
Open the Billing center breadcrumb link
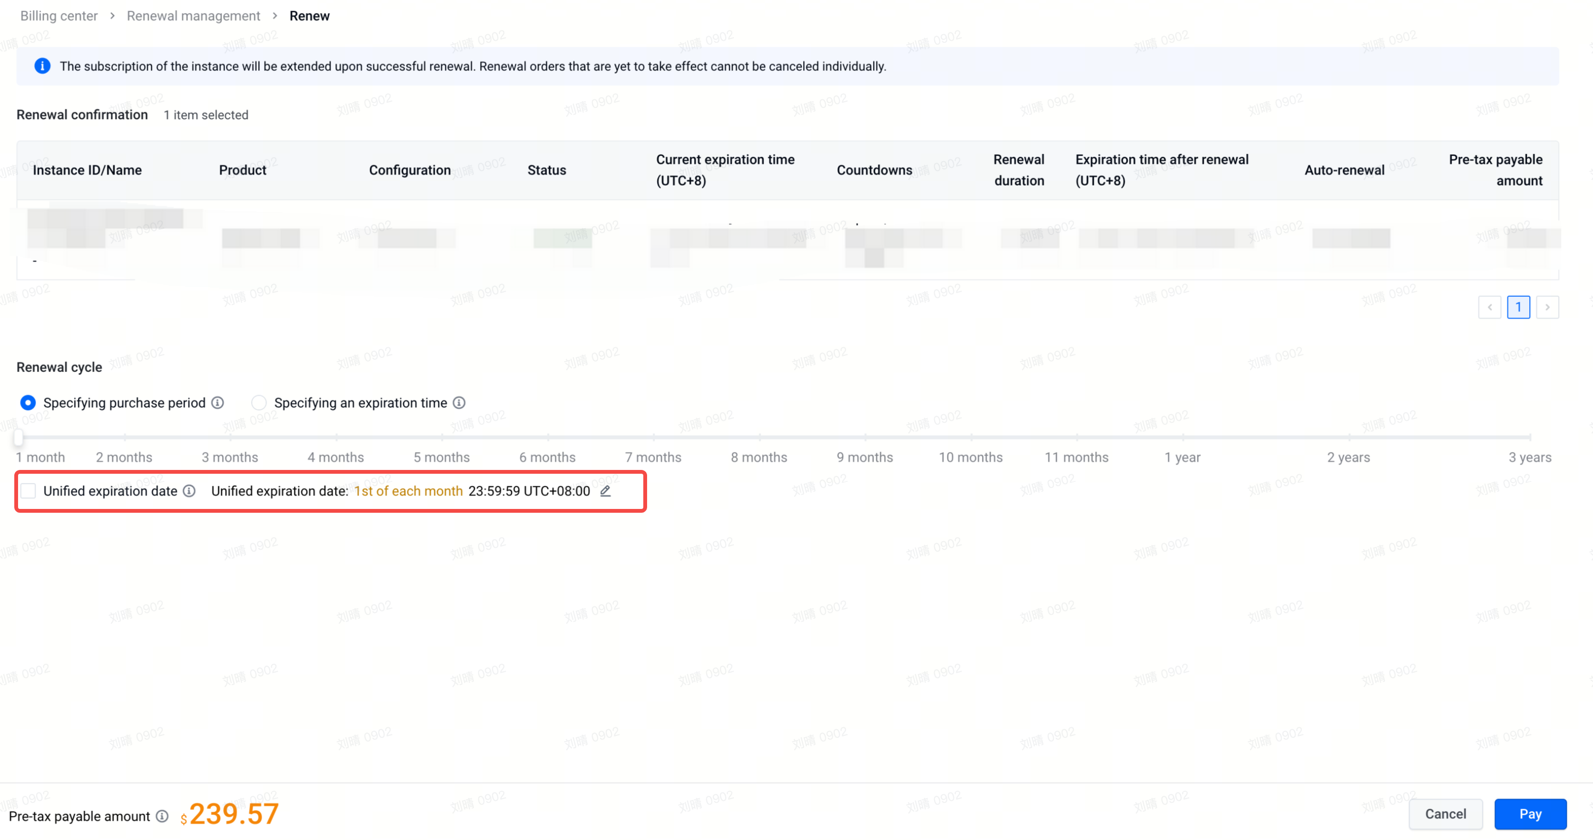click(59, 16)
